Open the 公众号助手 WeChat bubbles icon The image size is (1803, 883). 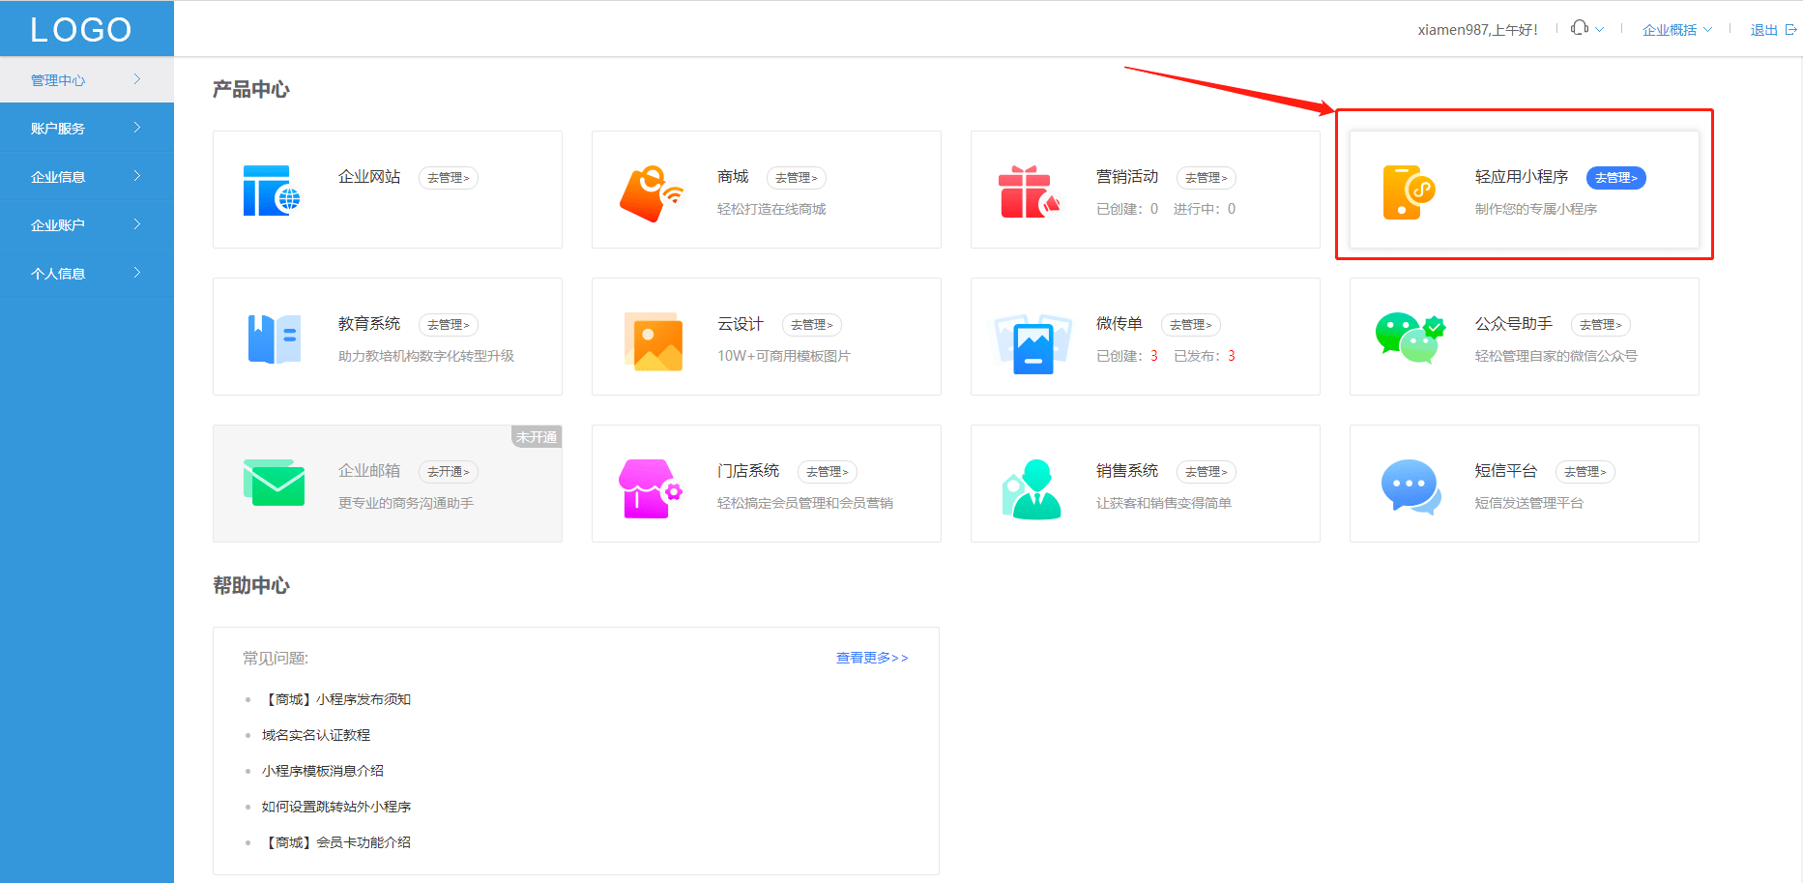[1410, 338]
